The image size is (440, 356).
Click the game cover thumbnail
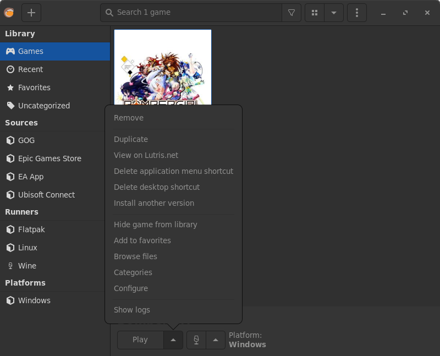pyautogui.click(x=163, y=66)
